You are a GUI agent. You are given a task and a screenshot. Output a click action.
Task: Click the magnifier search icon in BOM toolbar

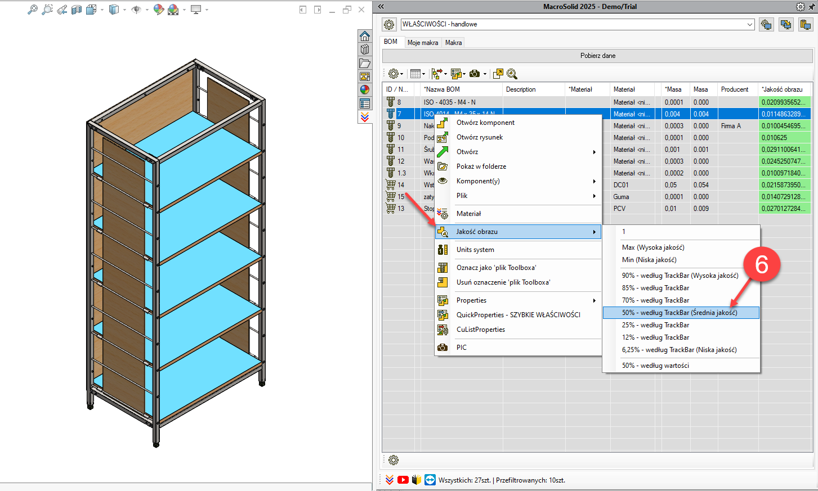coord(512,74)
